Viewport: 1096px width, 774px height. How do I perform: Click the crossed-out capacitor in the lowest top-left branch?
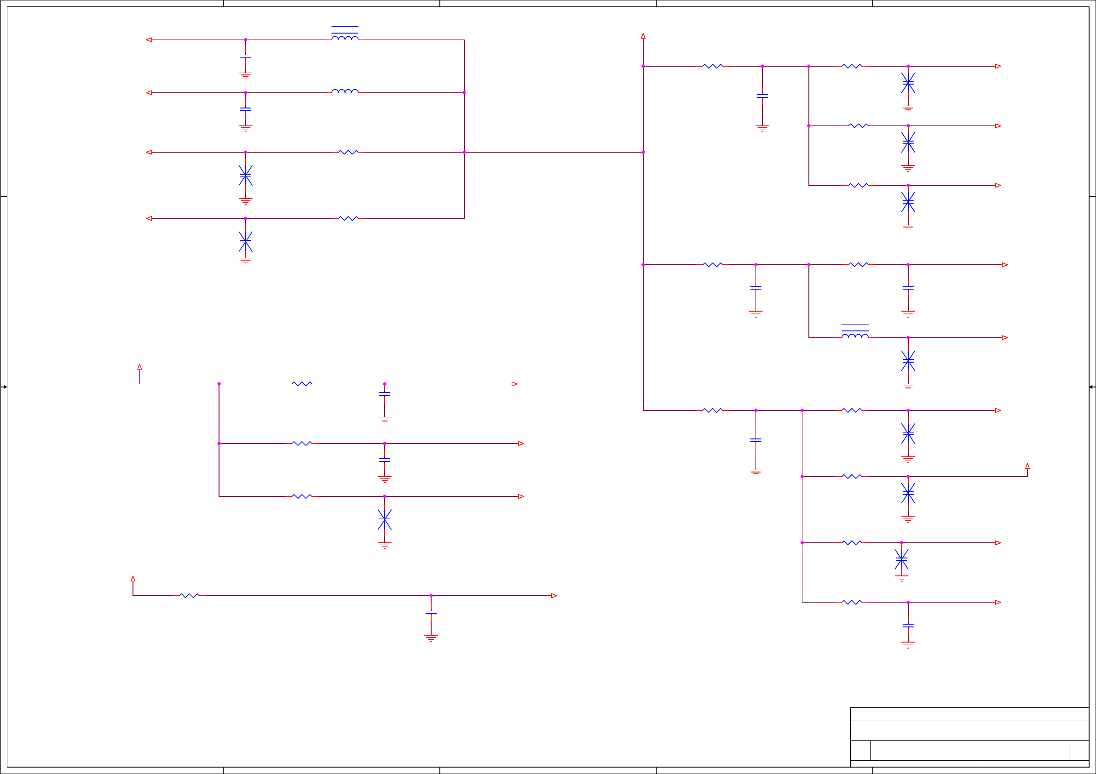coord(245,242)
